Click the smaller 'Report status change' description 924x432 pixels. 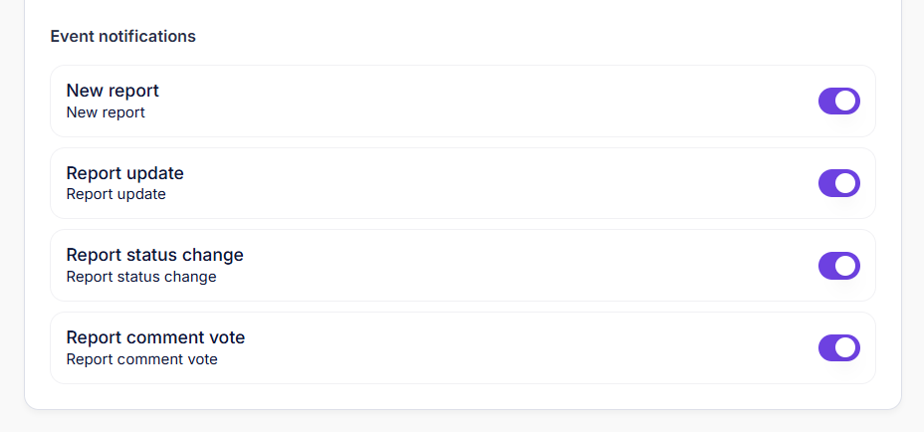pos(140,277)
